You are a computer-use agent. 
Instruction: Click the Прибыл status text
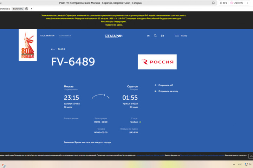pyautogui.click(x=134, y=122)
